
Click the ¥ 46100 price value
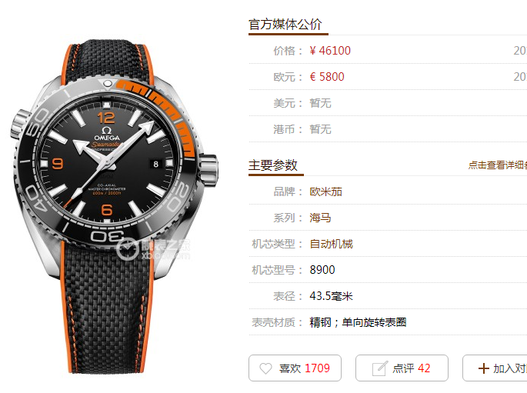[x=330, y=51]
